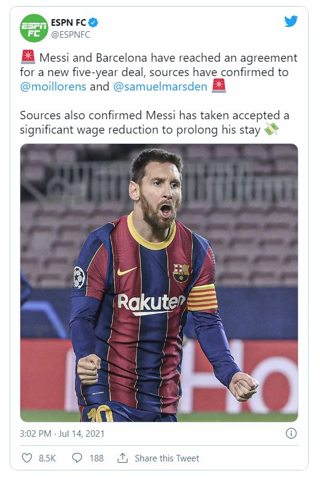Click the Twitter bird logo
The image size is (320, 477).
coord(291,22)
